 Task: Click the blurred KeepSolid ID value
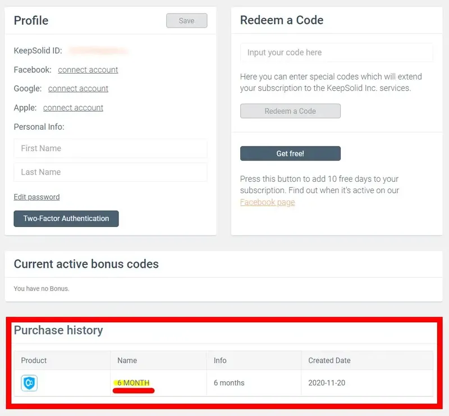98,51
